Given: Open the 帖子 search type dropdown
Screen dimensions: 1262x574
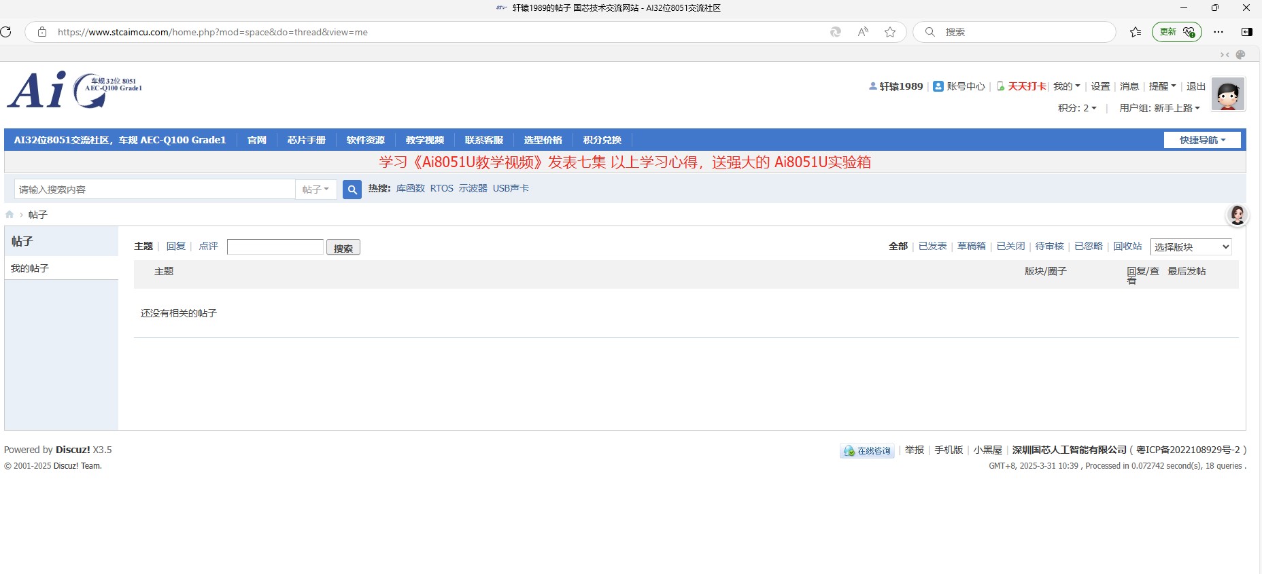Looking at the screenshot, I should click(x=316, y=190).
